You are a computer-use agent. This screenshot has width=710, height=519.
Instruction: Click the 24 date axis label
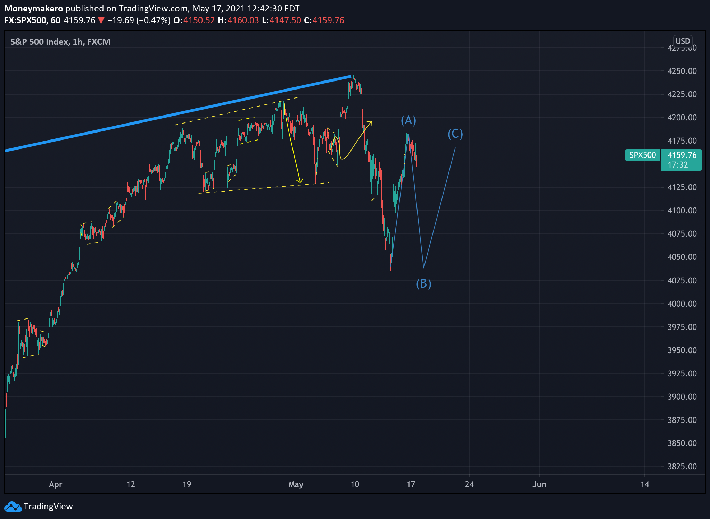pyautogui.click(x=469, y=484)
